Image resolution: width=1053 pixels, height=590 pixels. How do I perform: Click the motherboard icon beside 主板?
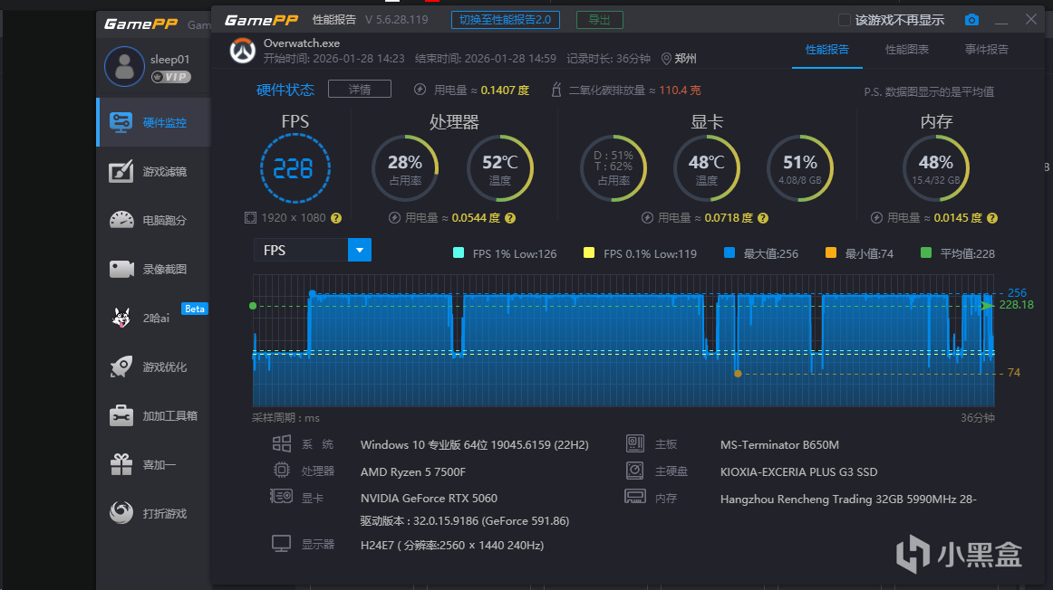click(x=635, y=443)
